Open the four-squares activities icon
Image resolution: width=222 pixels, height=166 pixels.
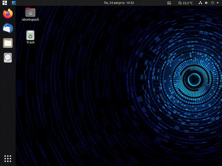[x=5, y=3]
